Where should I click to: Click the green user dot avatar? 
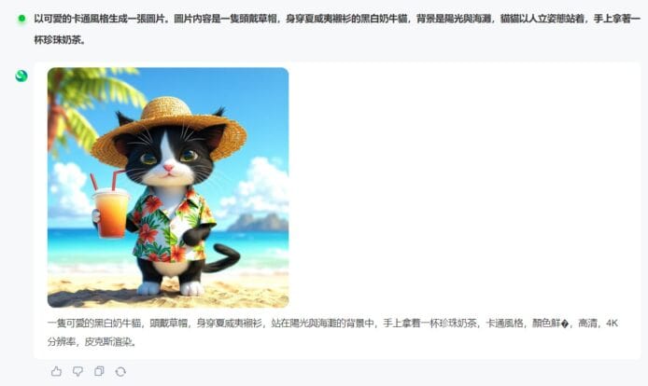click(x=21, y=18)
